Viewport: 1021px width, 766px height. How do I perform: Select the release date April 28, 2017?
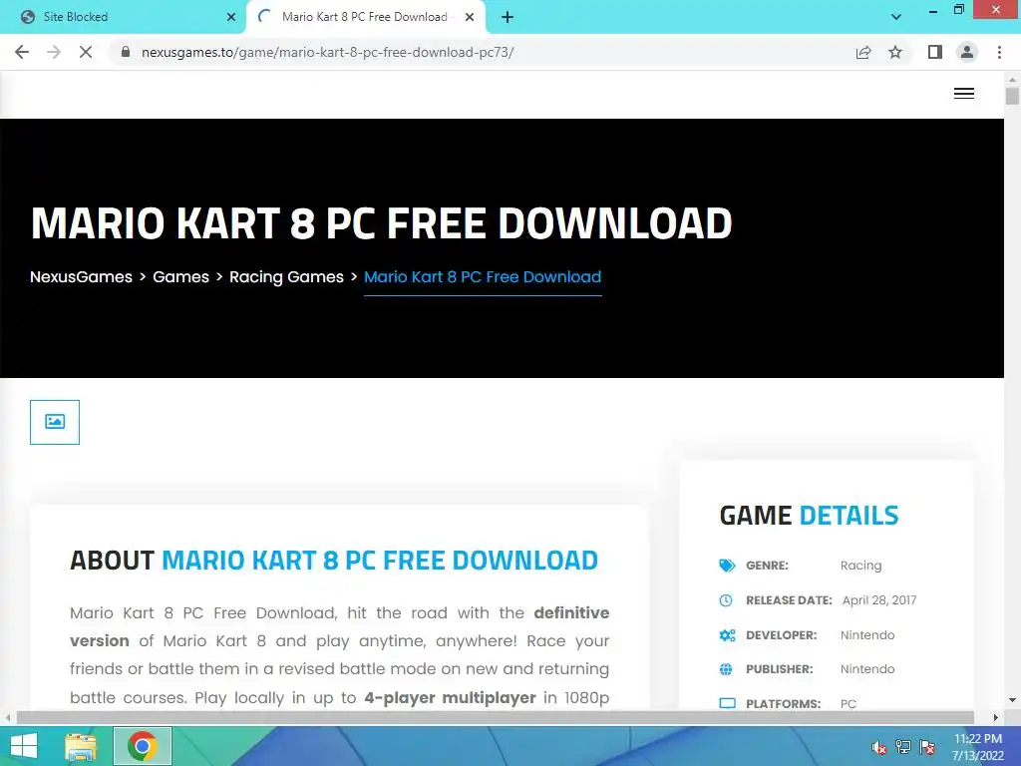[879, 600]
